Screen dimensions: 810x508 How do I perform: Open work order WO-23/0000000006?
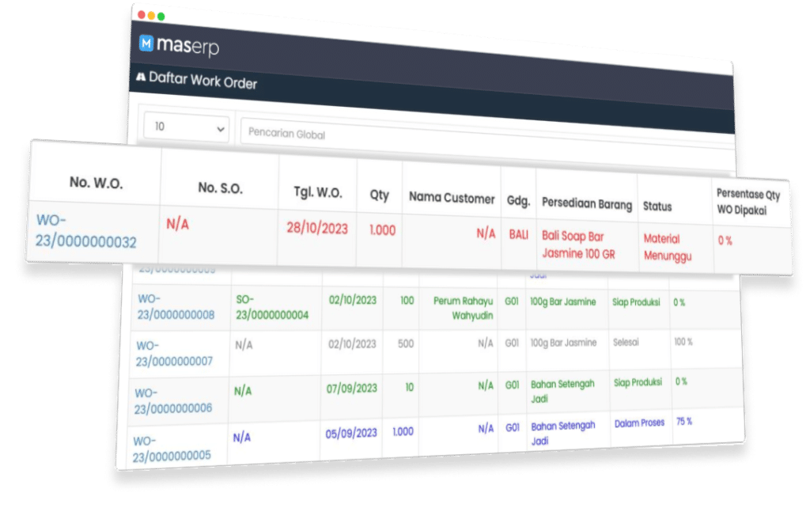172,400
